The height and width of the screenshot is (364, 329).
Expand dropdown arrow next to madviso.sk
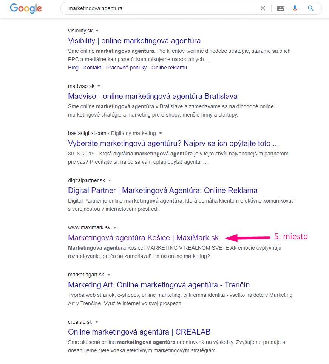pyautogui.click(x=99, y=86)
